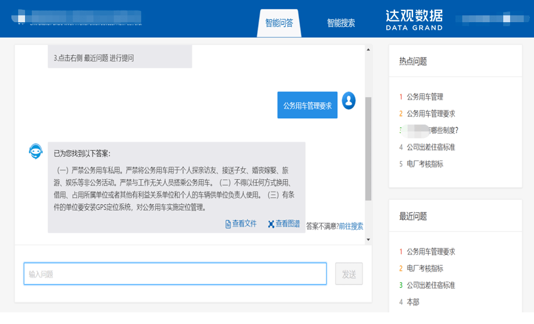534x324 pixels.
Task: Select recent question 公务用车管理要求
Action: click(431, 252)
